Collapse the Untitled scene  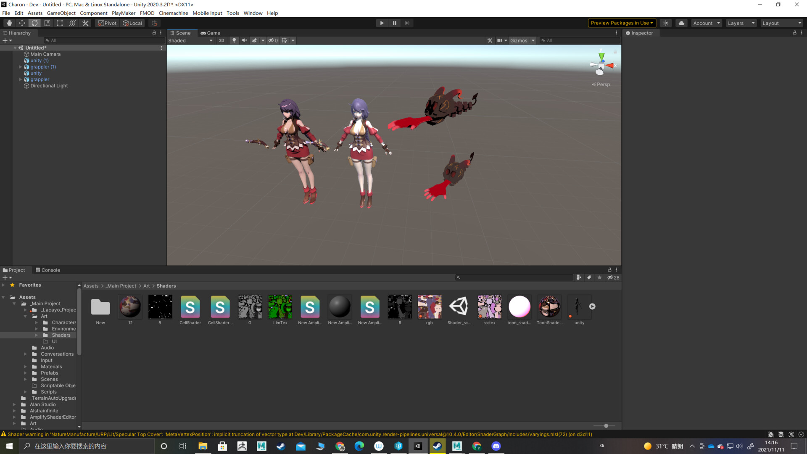pyautogui.click(x=15, y=48)
